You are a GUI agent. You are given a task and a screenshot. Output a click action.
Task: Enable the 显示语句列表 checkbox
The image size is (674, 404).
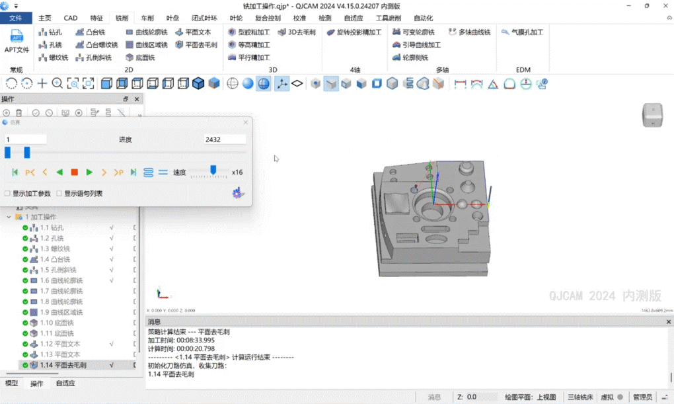[x=59, y=194]
